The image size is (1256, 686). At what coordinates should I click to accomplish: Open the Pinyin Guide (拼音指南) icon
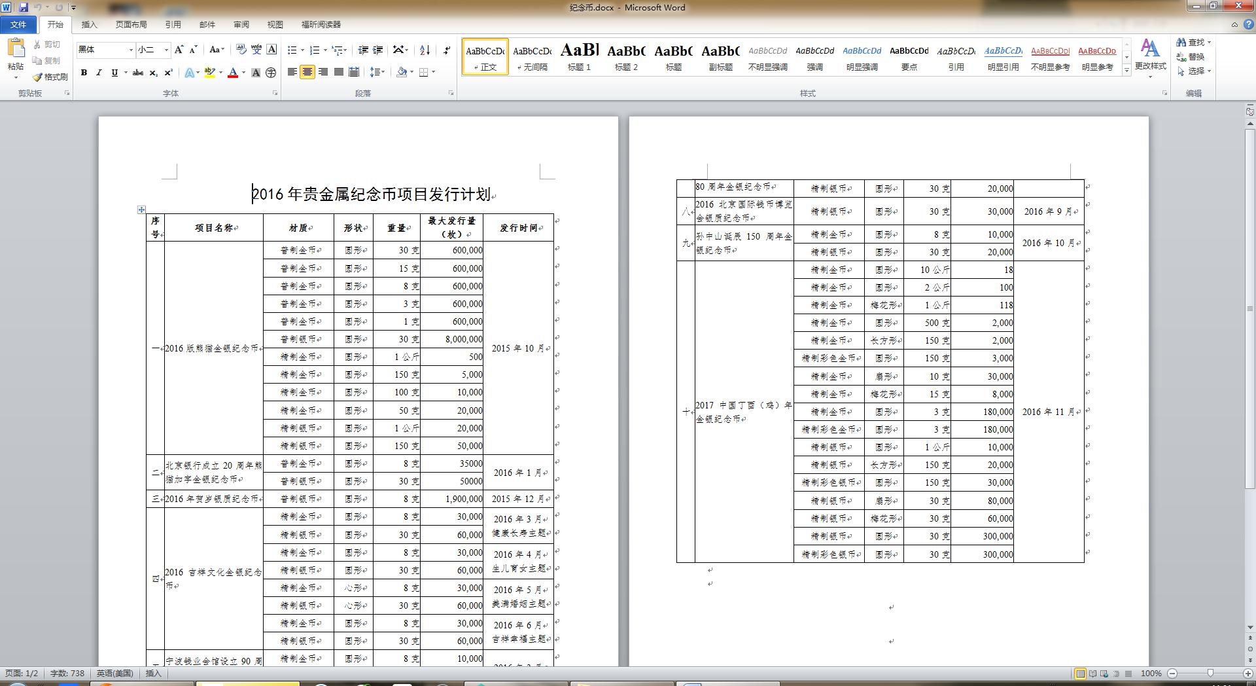point(256,50)
